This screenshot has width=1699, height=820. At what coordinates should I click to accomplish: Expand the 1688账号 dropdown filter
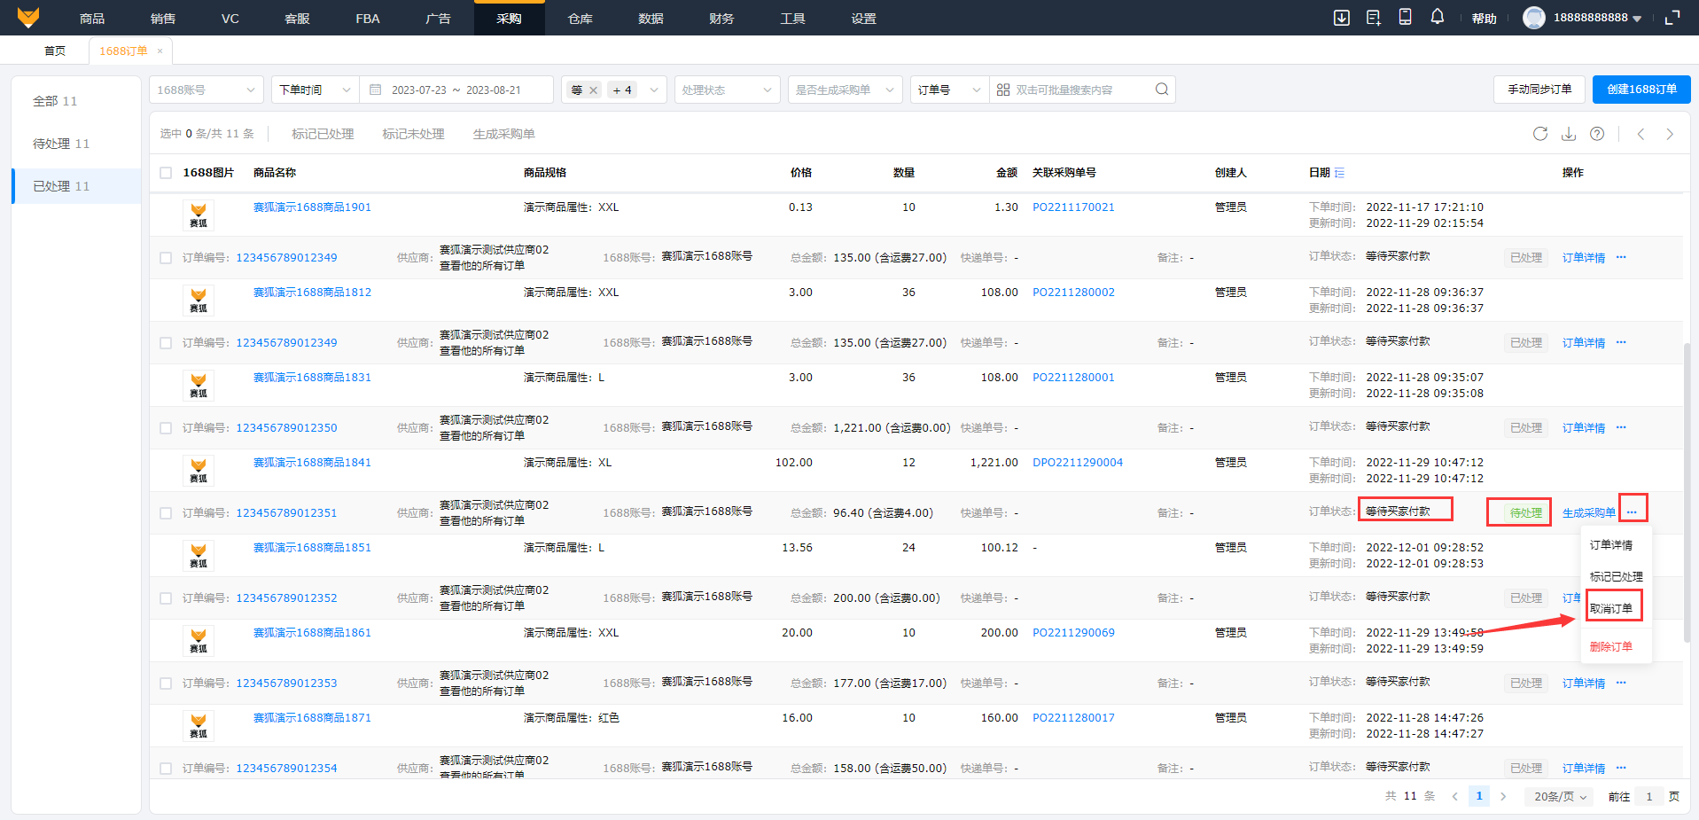click(x=206, y=90)
